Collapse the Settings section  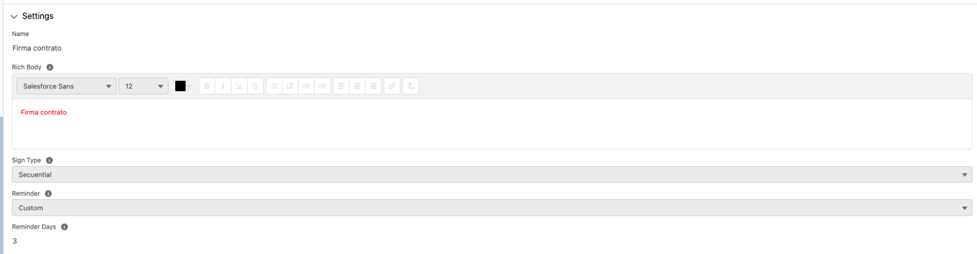point(32,16)
